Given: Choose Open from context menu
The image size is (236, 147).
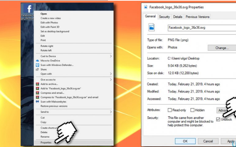Looking at the screenshot, I should pos(44,14).
